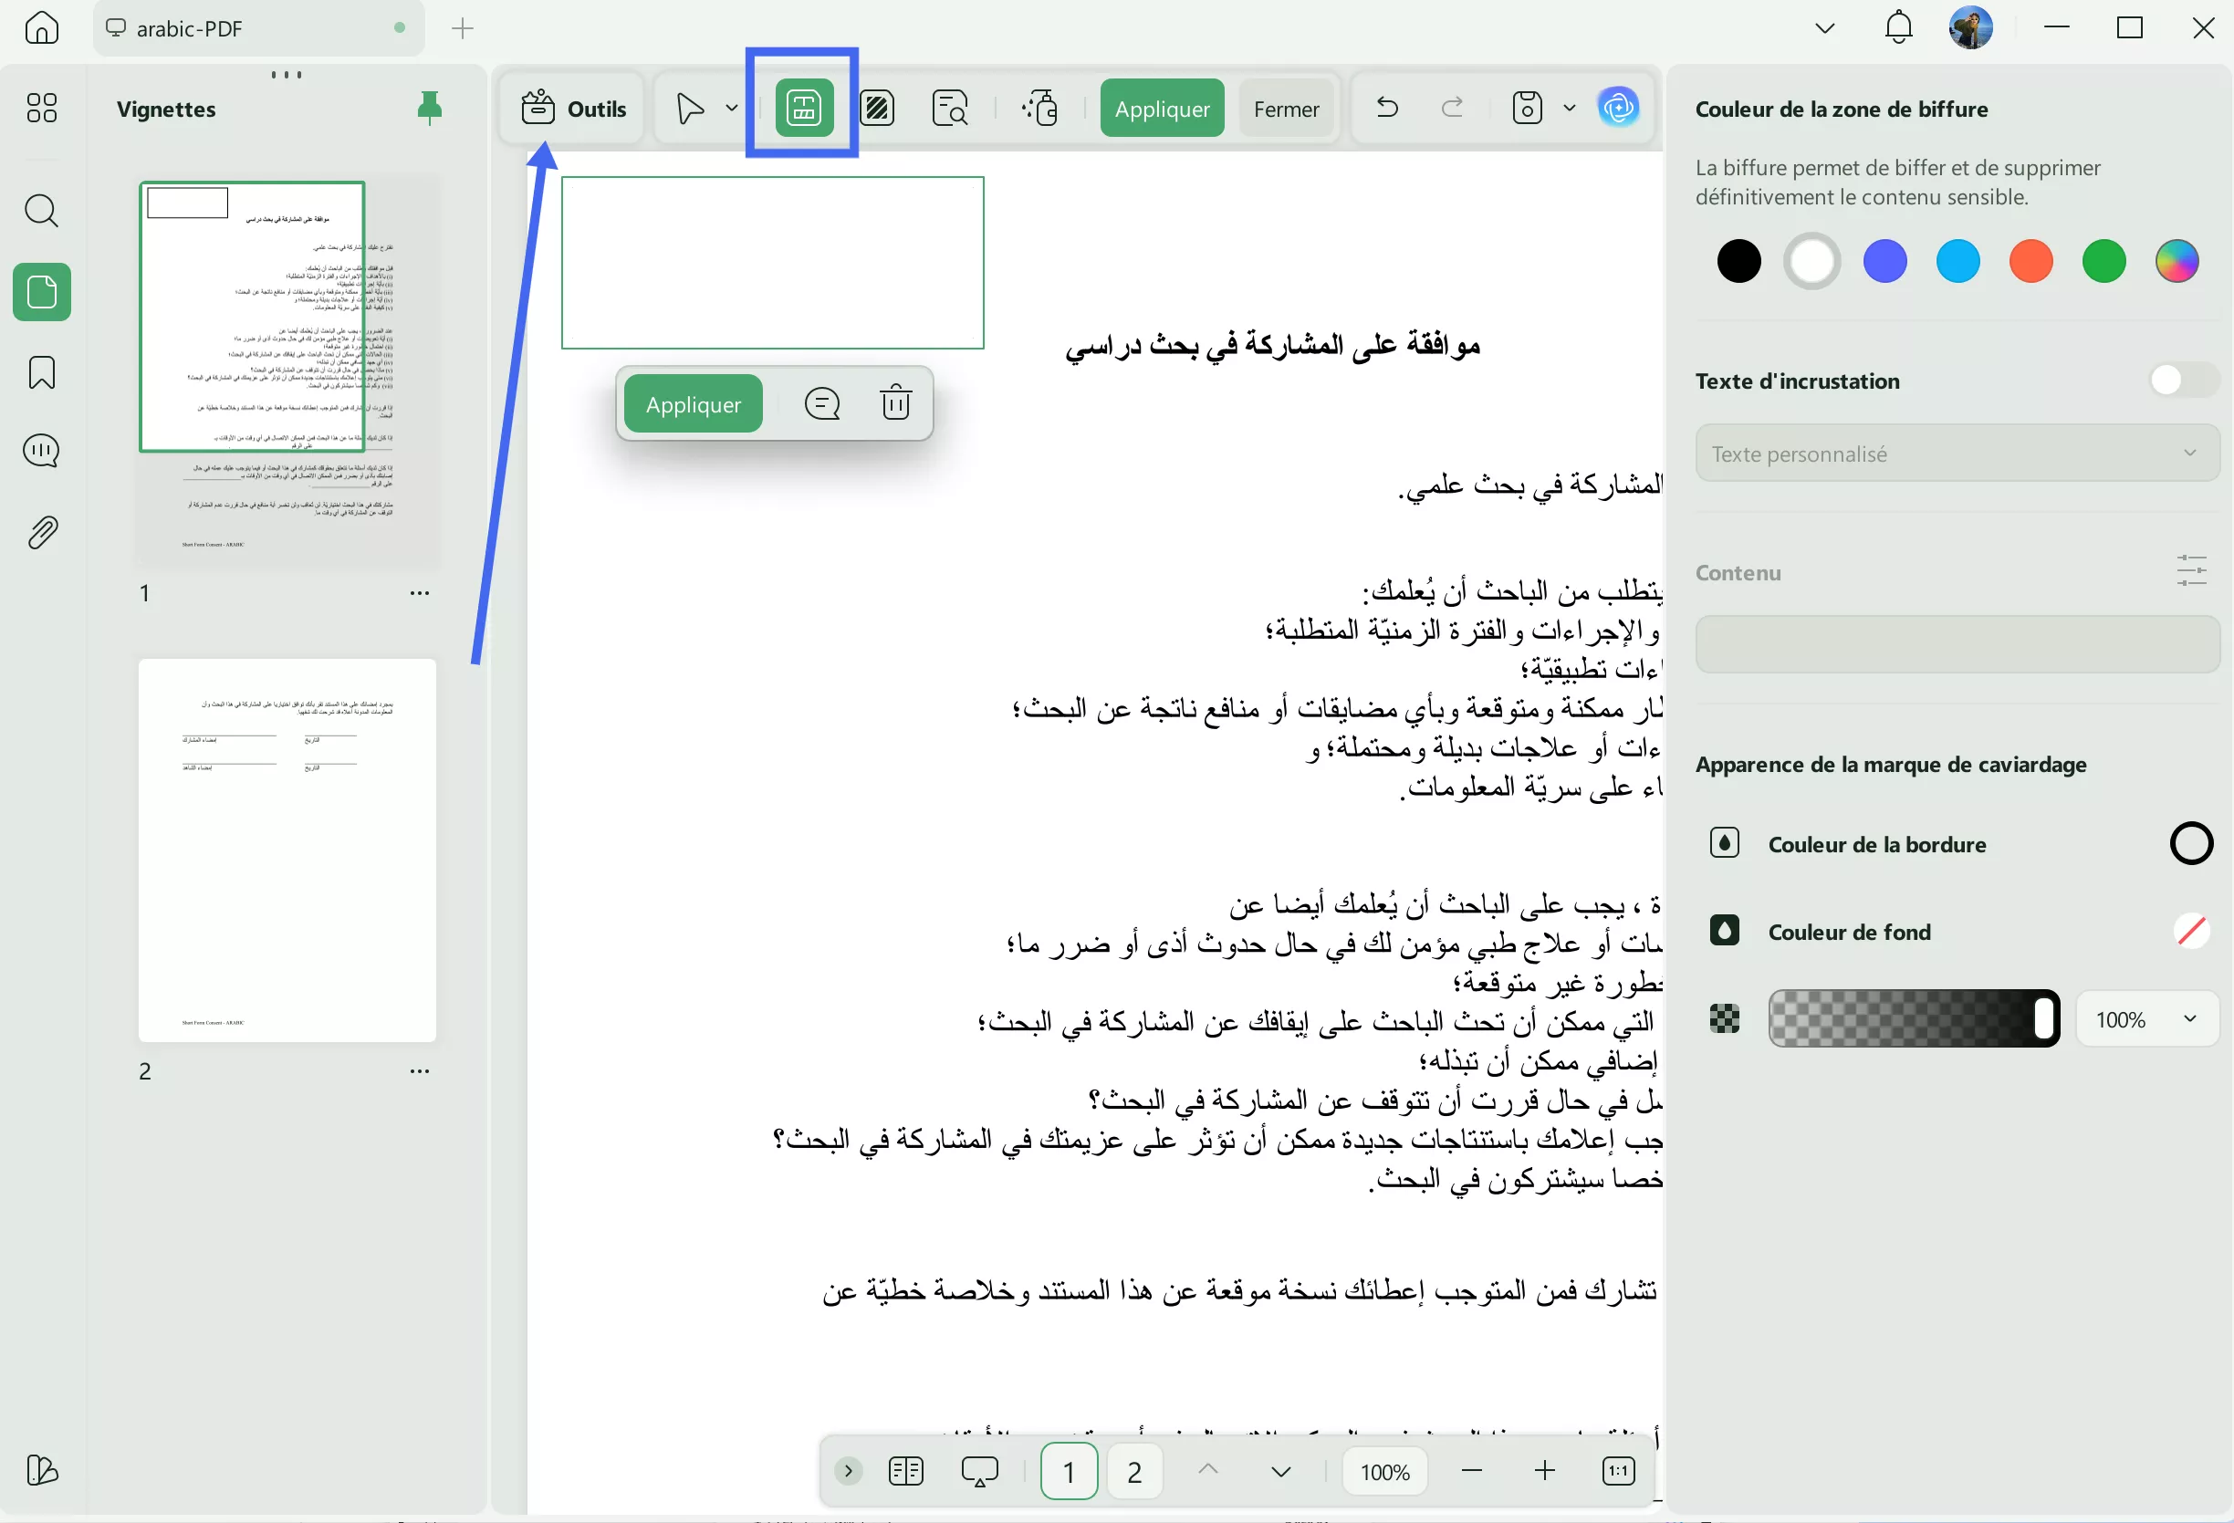The width and height of the screenshot is (2234, 1523).
Task: Add a comment note to redaction mark
Action: tap(822, 402)
